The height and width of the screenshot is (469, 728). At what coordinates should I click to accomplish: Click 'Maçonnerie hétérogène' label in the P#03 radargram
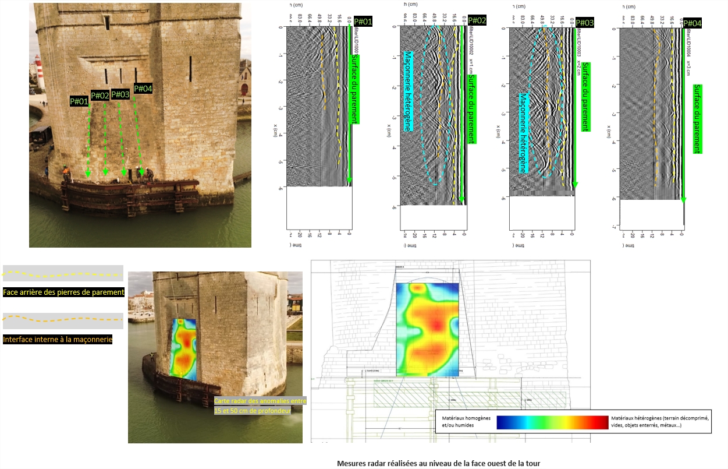(523, 133)
